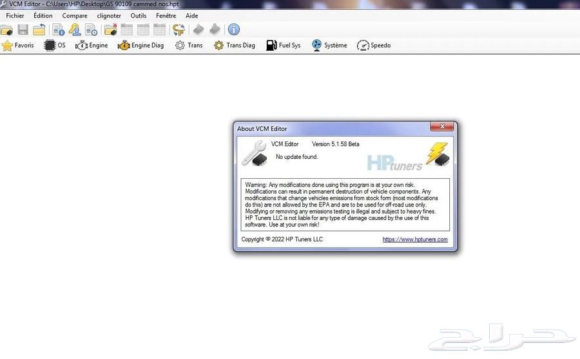This screenshot has width=580, height=359.
Task: Open the Fichier menu
Action: [15, 16]
